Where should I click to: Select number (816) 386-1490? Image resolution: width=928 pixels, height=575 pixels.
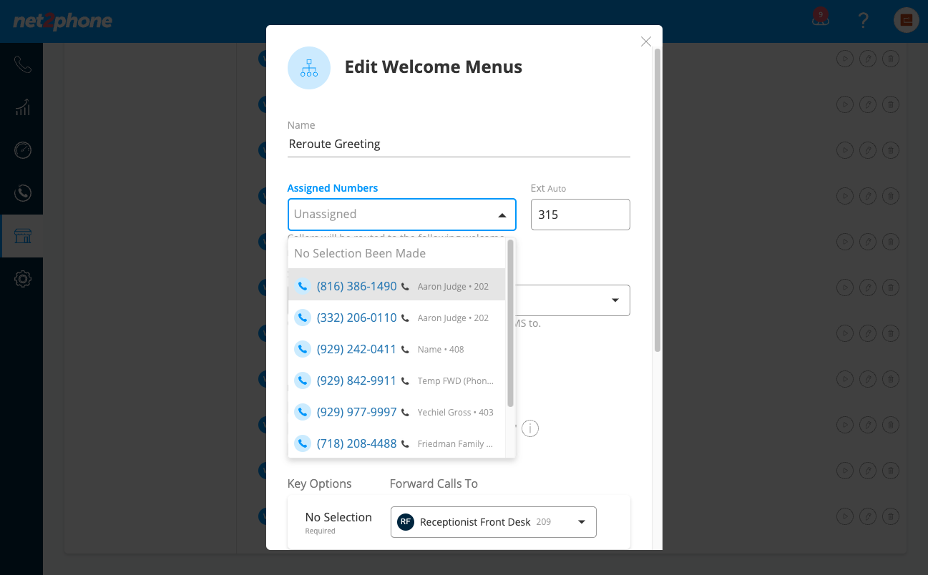[397, 286]
